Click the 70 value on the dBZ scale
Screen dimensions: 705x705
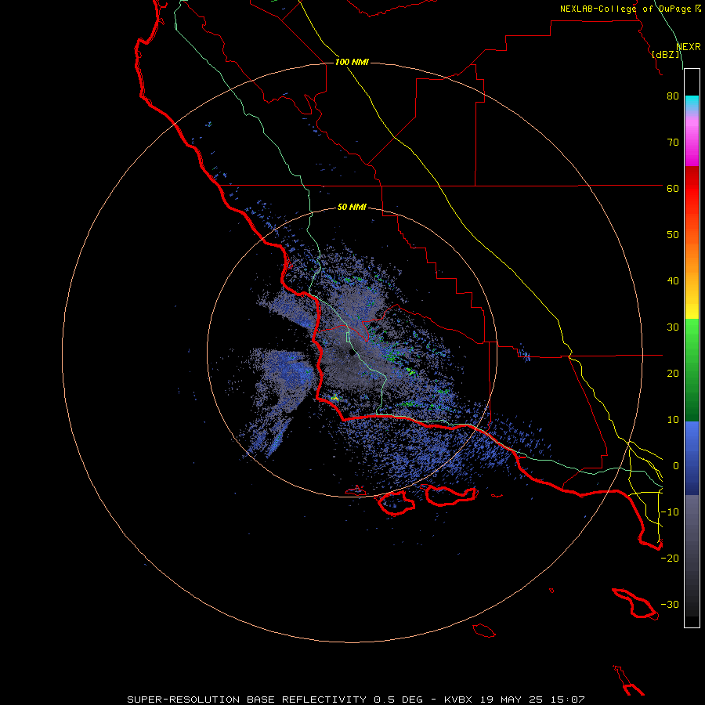click(x=673, y=143)
